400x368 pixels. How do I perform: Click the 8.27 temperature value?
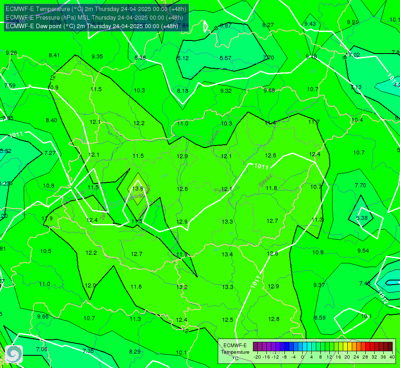coord(268,25)
